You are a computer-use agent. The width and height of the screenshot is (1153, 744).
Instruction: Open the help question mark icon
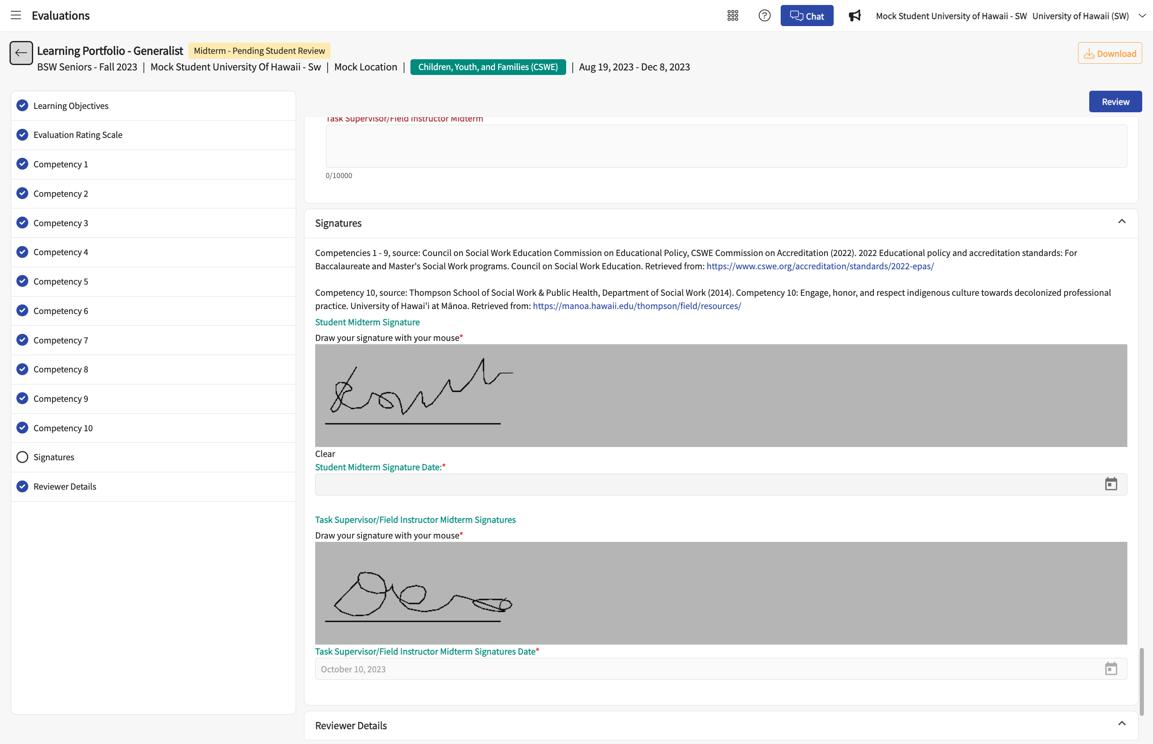tap(764, 15)
